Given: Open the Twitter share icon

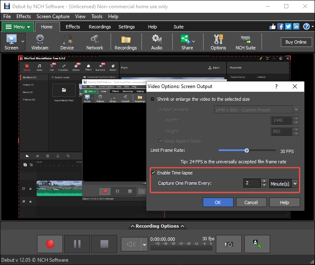Looking at the screenshot, I should click(288, 26).
